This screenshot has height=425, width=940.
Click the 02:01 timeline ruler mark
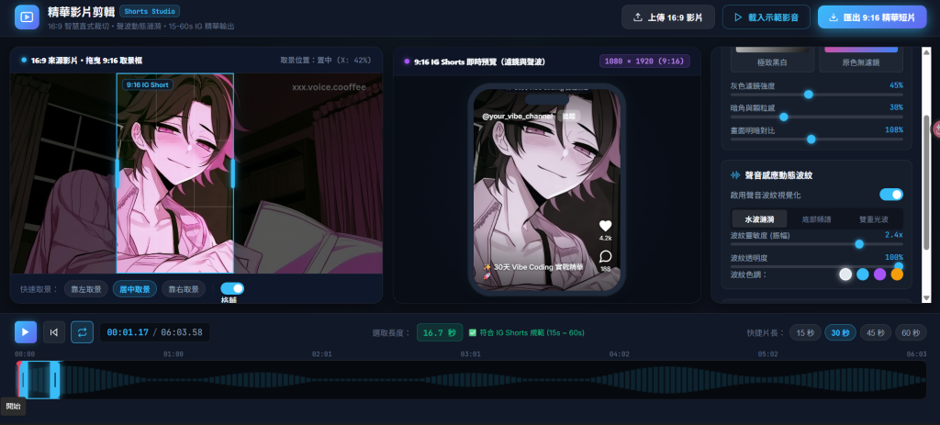pyautogui.click(x=321, y=354)
